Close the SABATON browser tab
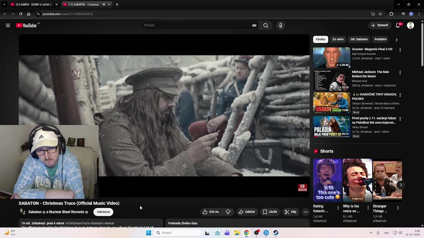This screenshot has width=424, height=238. [x=109, y=5]
